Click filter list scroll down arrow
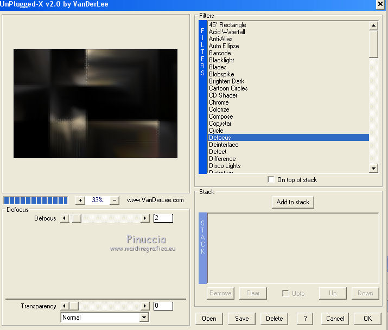Viewport: 388px width, 330px height. click(373, 169)
